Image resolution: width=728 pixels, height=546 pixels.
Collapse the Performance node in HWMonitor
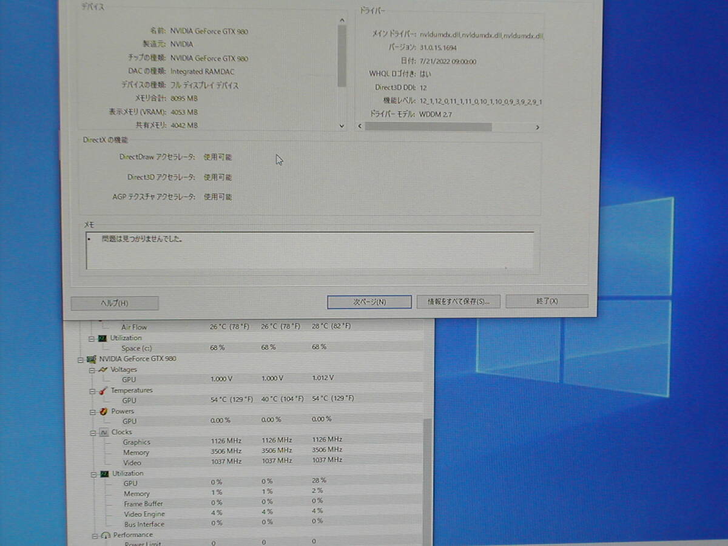(x=94, y=535)
